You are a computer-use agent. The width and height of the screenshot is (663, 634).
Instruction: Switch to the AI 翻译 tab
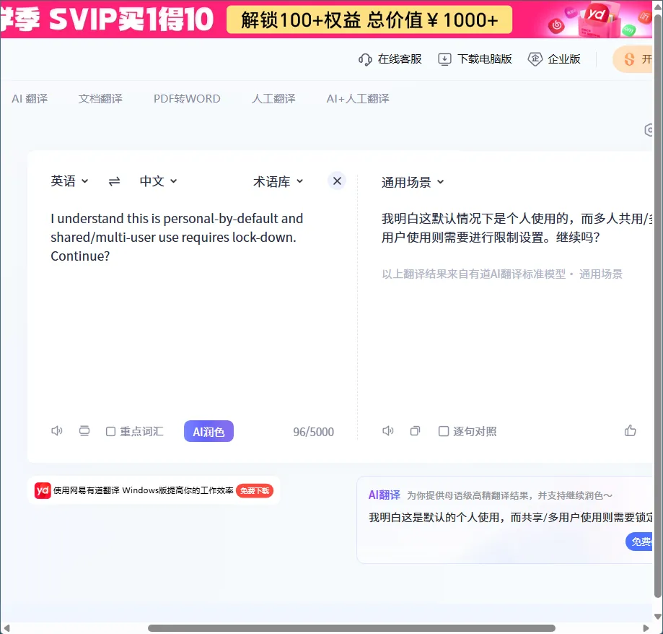[30, 99]
